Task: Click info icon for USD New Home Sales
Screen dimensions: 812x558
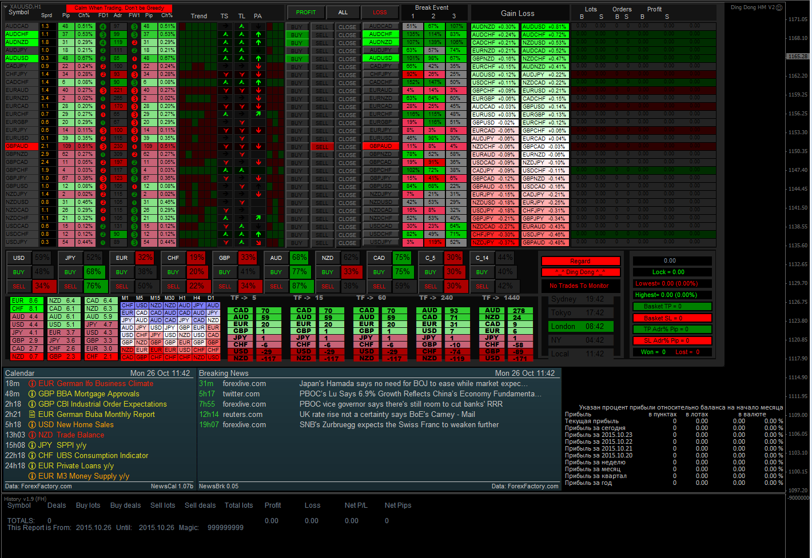Action: point(33,425)
